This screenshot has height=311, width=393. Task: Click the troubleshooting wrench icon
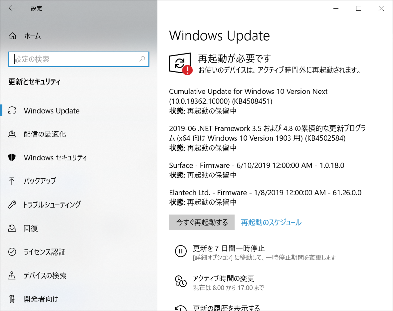pyautogui.click(x=12, y=205)
